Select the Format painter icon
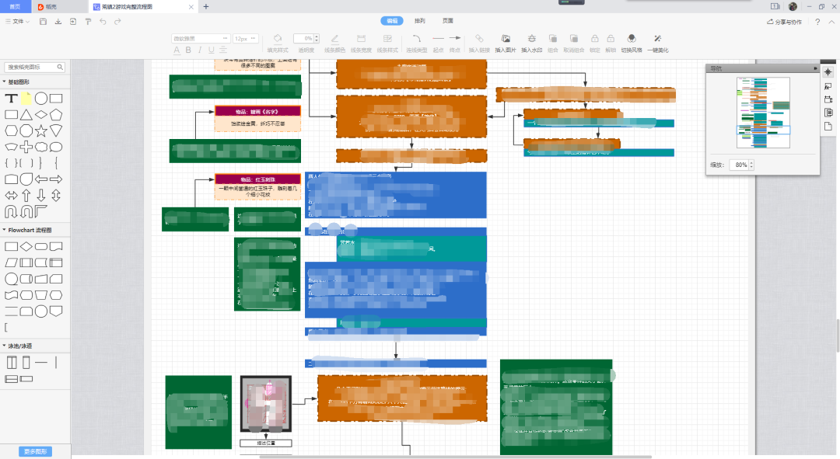Viewport: 840px width, 459px height. (x=88, y=22)
